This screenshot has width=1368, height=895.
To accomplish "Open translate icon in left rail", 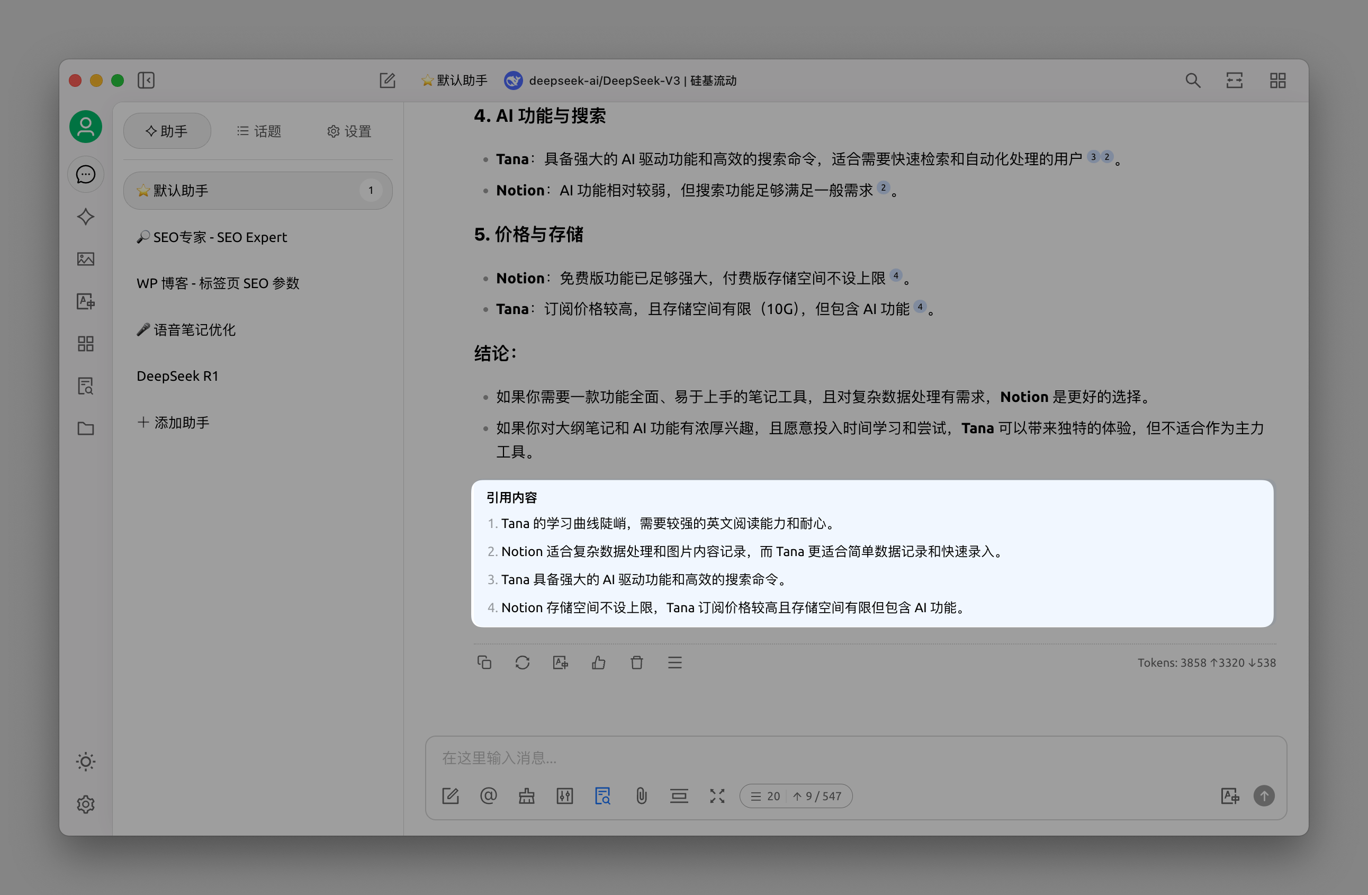I will [x=86, y=301].
